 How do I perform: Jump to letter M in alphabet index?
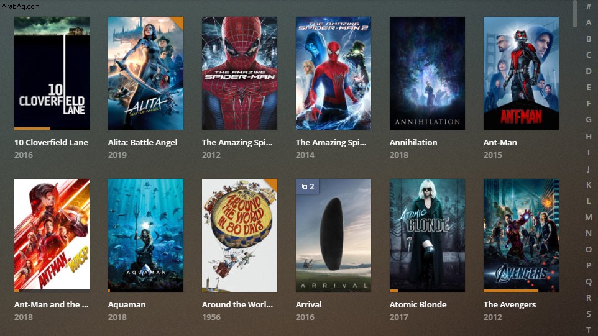tap(589, 217)
